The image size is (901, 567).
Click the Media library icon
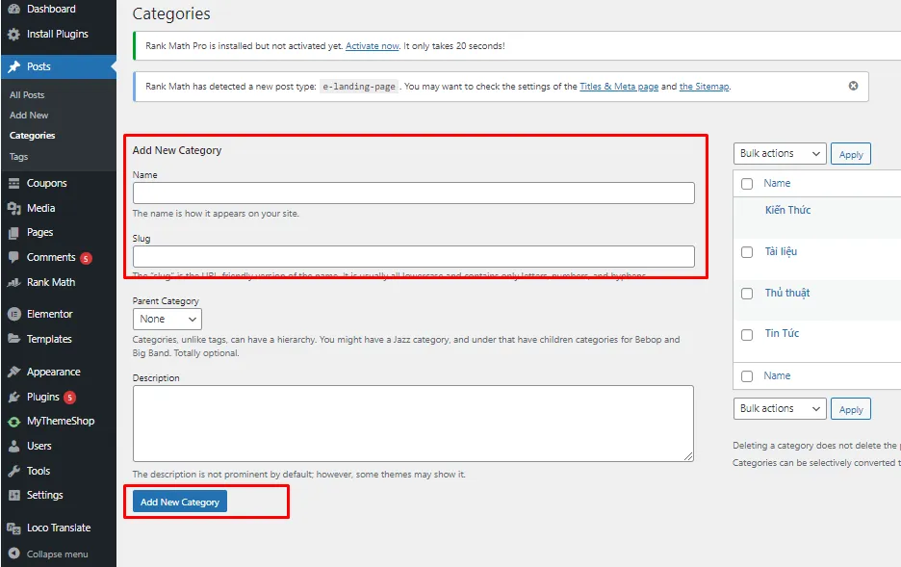13,208
